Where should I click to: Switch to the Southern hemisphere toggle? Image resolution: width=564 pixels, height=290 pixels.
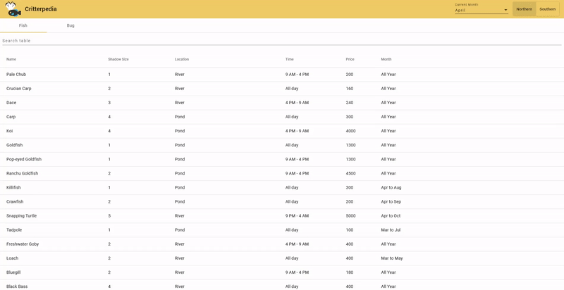(x=547, y=9)
